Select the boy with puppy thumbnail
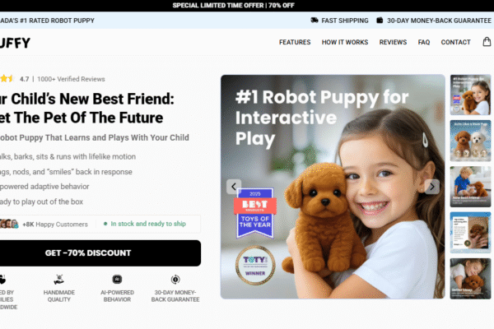 470,187
